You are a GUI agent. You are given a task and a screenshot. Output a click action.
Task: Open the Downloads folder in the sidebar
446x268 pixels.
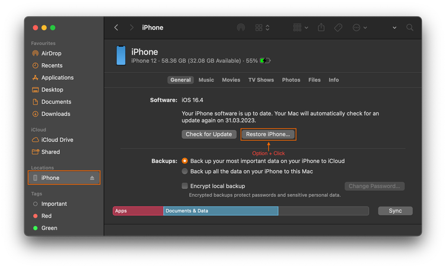pyautogui.click(x=56, y=114)
